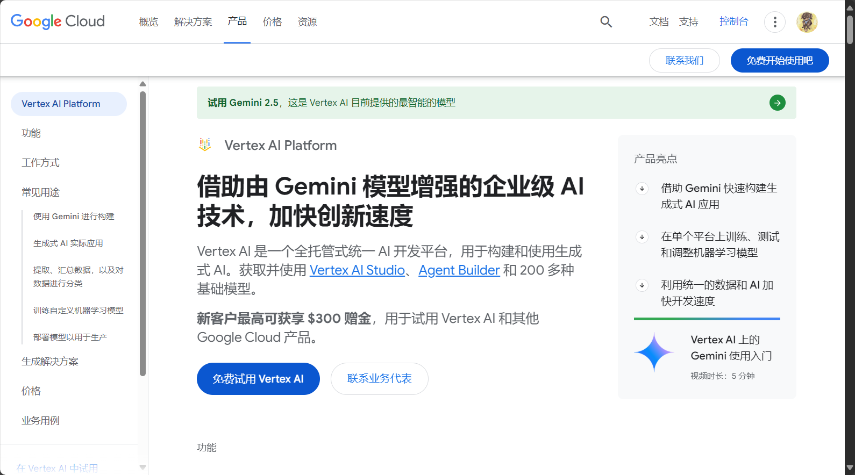Viewport: 855px width, 475px height.
Task: Click the Gemini sparkle video thumbnail
Action: (654, 352)
